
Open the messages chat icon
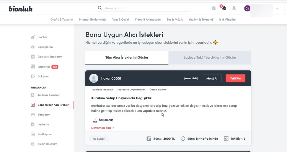[x=224, y=8]
